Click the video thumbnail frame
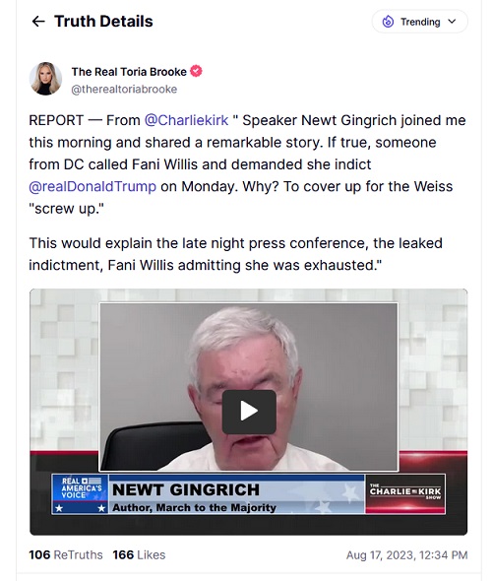Image resolution: width=492 pixels, height=581 pixels. click(248, 412)
